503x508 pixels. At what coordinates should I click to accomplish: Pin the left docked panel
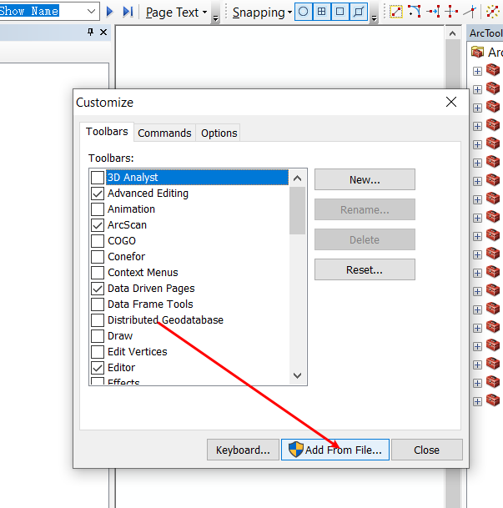click(90, 32)
